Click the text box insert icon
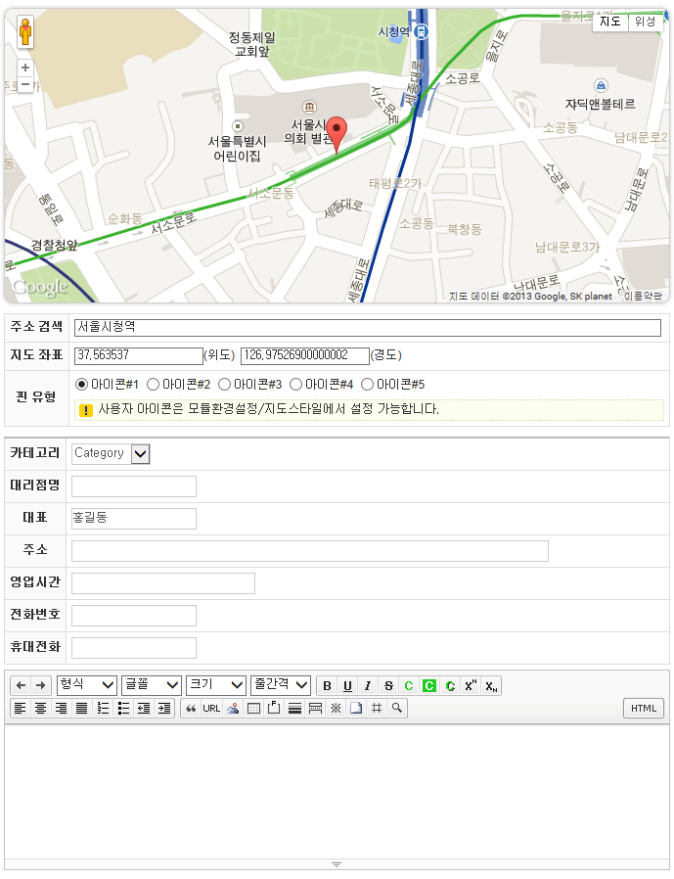This screenshot has height=879, width=674. (274, 708)
